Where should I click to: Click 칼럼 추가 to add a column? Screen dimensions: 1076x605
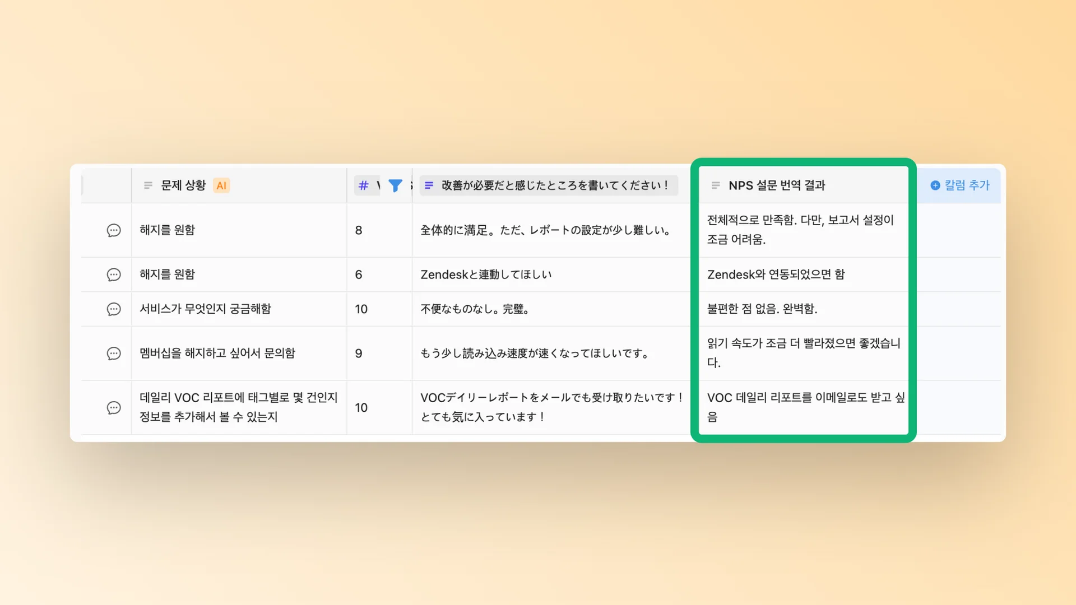coord(967,185)
